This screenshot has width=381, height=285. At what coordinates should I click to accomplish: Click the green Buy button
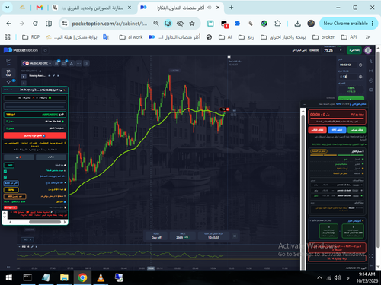[x=351, y=98]
